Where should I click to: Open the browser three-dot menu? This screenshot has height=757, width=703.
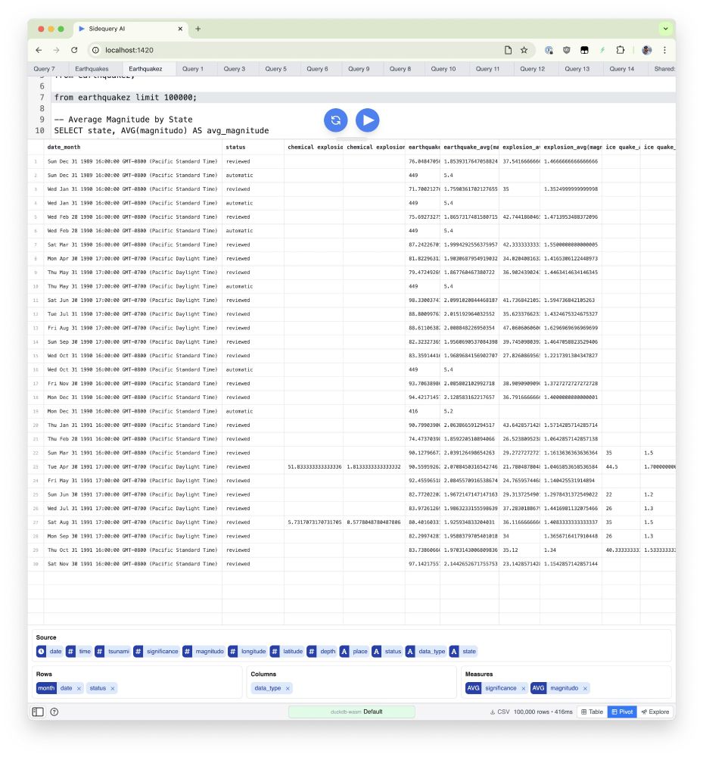pyautogui.click(x=665, y=50)
